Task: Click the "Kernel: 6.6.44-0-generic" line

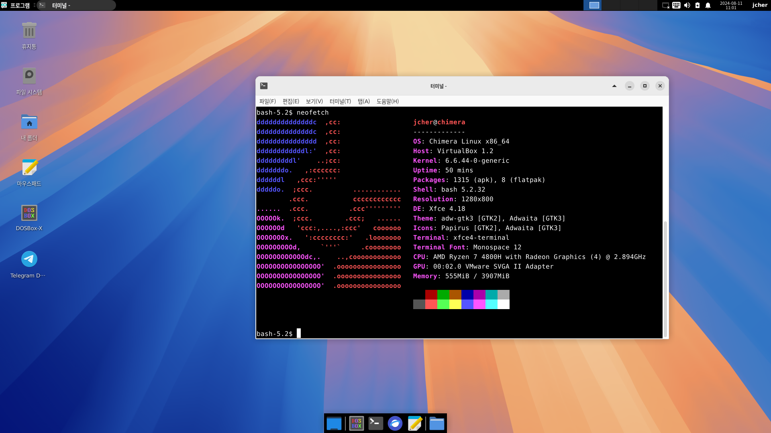Action: 461,161
